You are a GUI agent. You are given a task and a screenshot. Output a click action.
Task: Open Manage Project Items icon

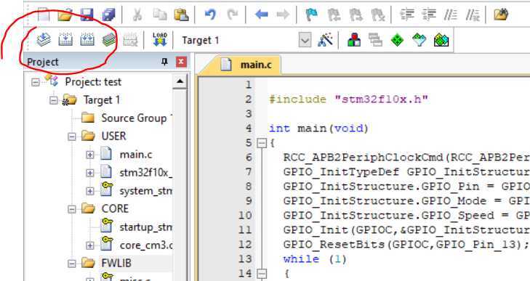click(x=354, y=40)
